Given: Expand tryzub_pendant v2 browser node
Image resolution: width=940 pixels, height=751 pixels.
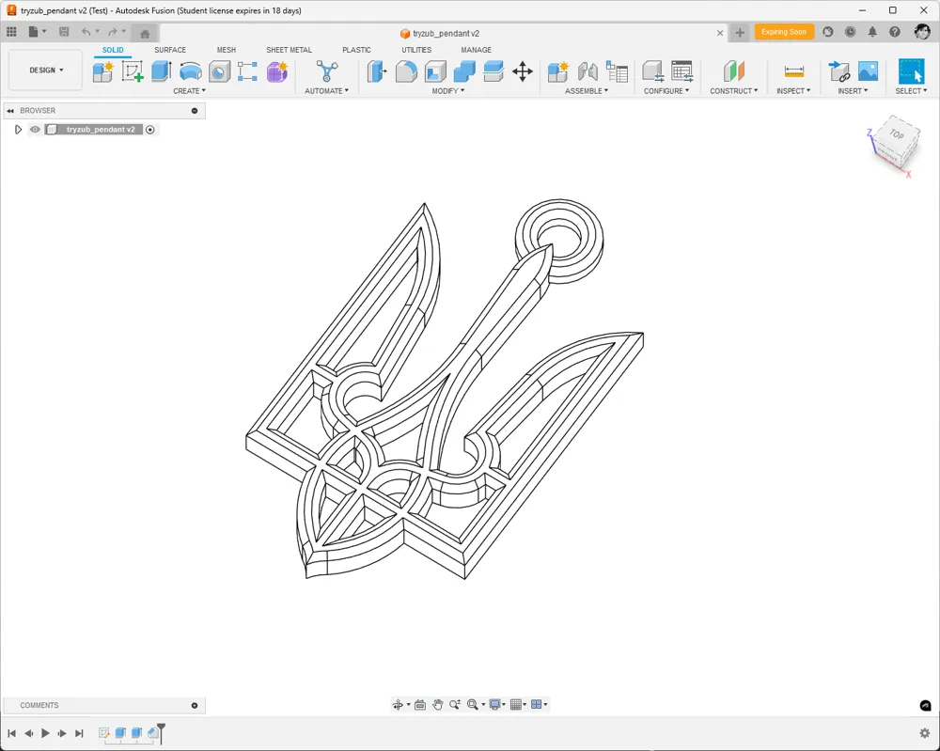Looking at the screenshot, I should coord(18,130).
